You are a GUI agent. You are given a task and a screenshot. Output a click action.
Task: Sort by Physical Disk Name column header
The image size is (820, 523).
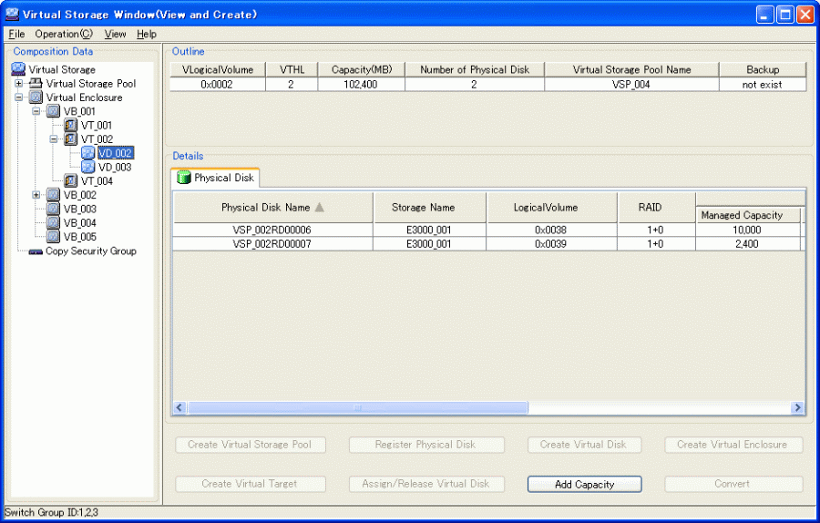[272, 208]
